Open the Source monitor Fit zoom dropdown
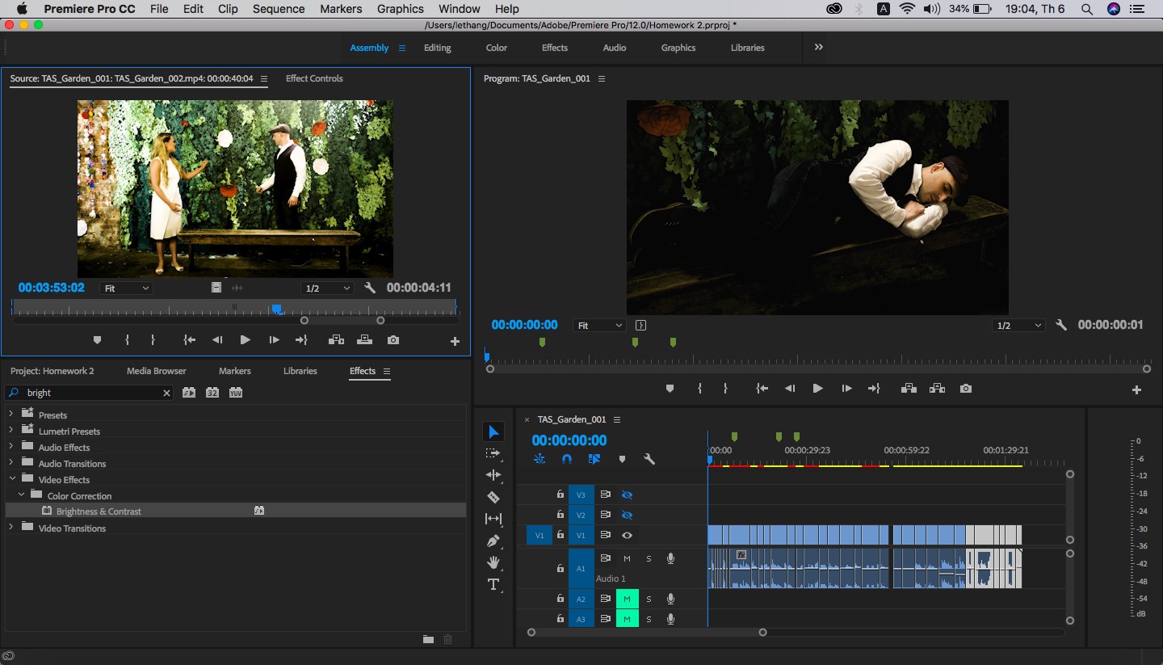 (x=126, y=288)
